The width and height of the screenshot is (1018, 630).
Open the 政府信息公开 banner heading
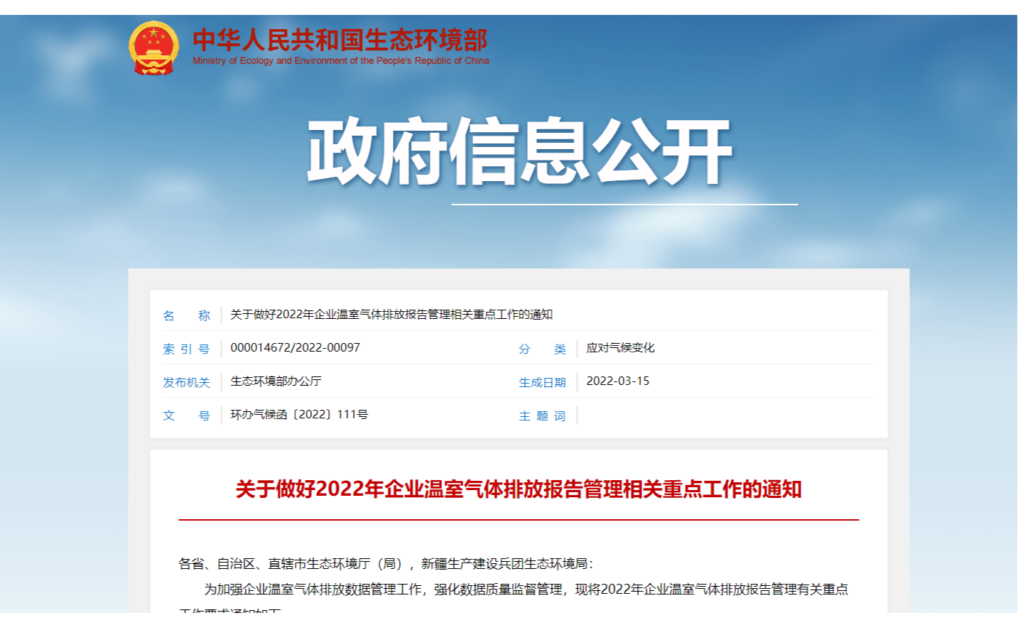pos(519,152)
